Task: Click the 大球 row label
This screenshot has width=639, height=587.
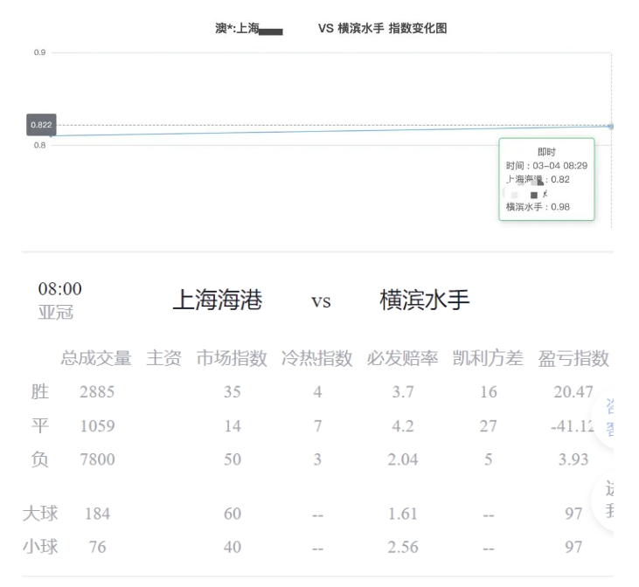Action: (x=40, y=514)
